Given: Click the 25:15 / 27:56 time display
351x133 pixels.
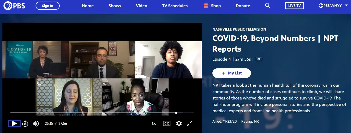Looking at the screenshot, I should coord(56,123).
